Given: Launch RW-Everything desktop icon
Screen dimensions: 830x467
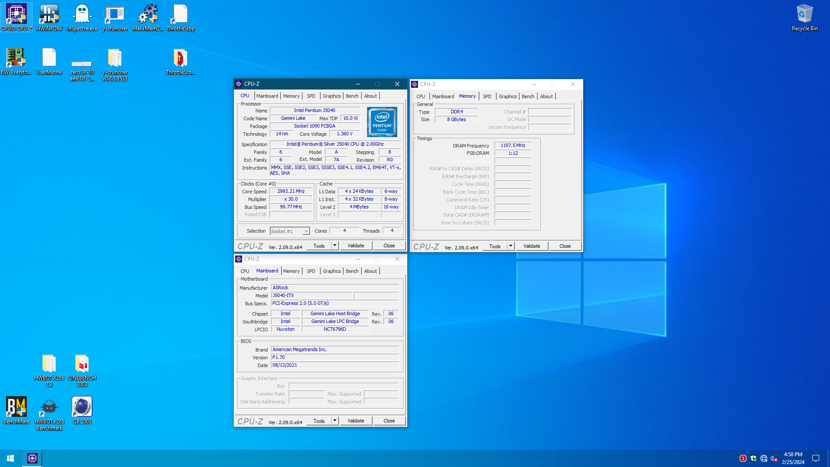Looking at the screenshot, I should click(16, 61).
